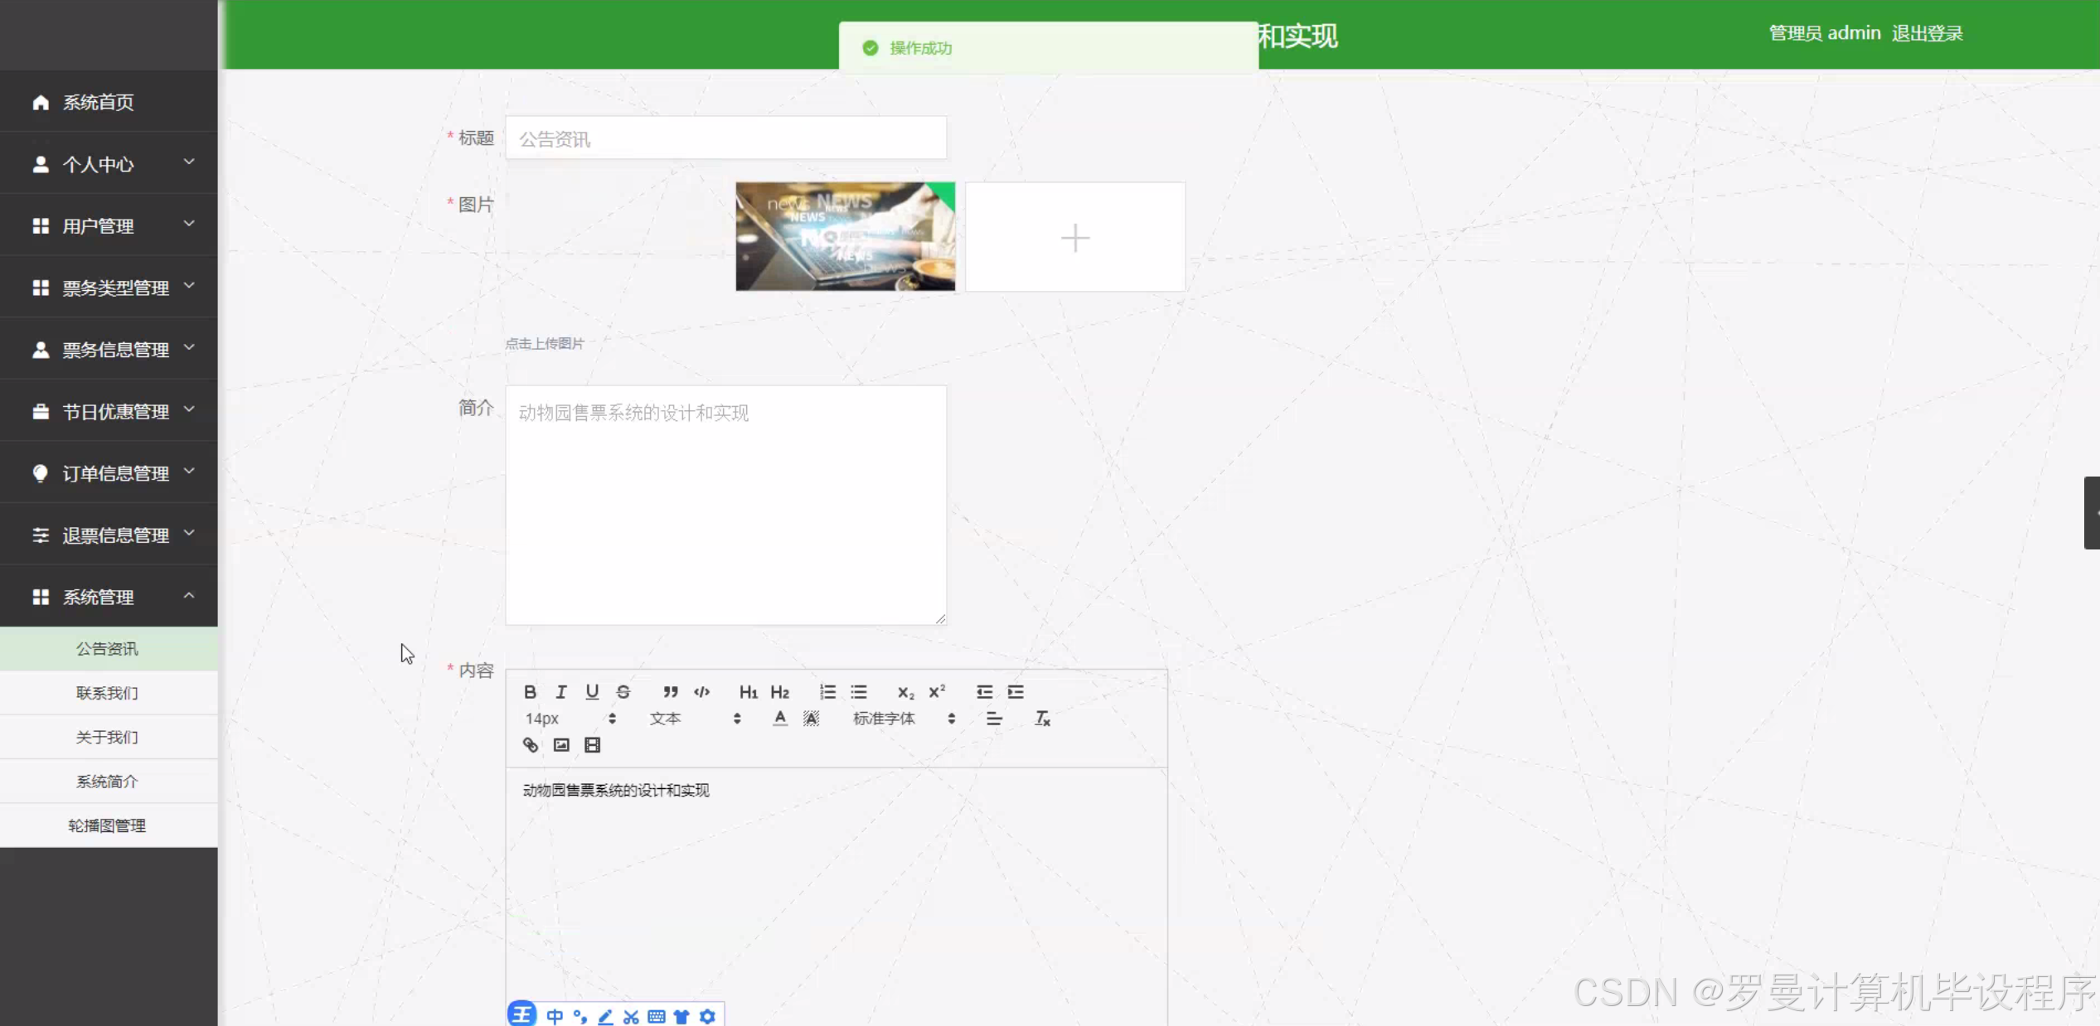Expand the 订单信息管理 sidebar menu

(109, 472)
